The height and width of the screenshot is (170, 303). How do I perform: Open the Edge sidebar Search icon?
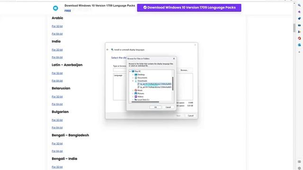tap(299, 5)
